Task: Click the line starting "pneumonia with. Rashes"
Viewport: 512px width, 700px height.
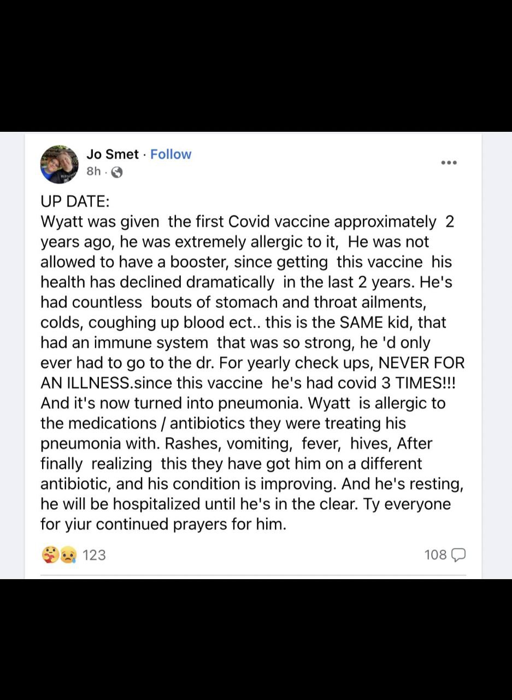Action: point(236,444)
